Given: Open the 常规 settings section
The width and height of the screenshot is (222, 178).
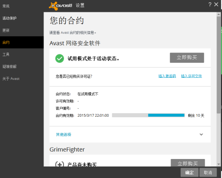Looking at the screenshot, I should (x=6, y=6).
